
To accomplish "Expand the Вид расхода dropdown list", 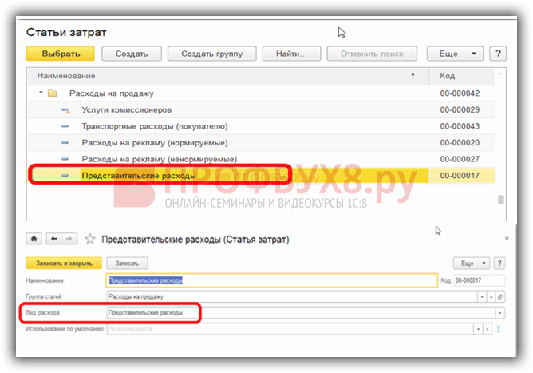I will (499, 313).
